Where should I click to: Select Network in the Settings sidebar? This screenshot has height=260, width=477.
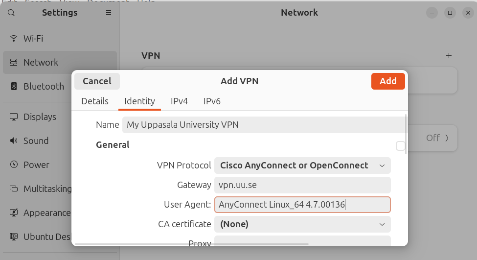[x=41, y=62]
